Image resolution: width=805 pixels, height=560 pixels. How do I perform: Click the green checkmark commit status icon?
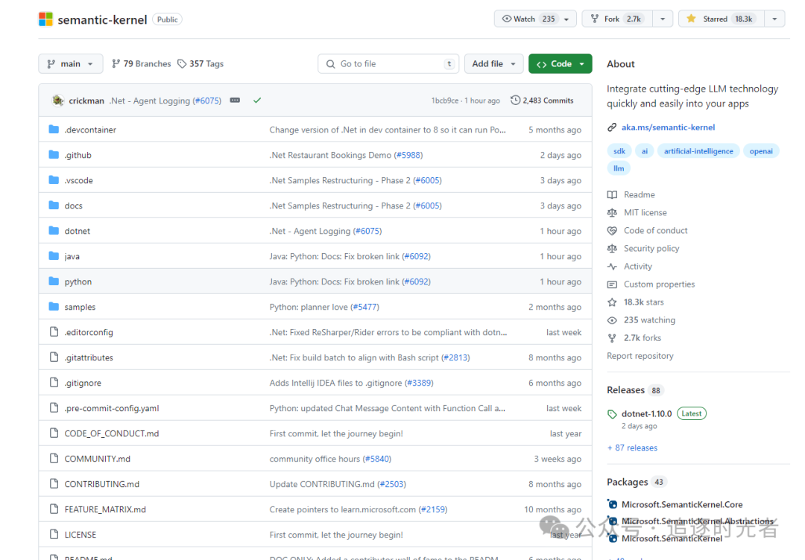(x=257, y=101)
